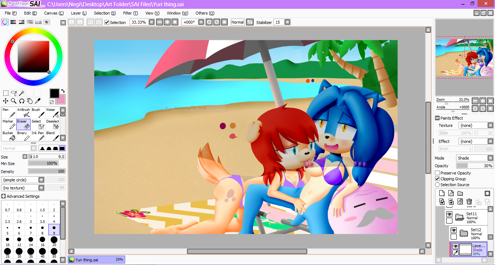Choose the Blend tool
Viewport: 495px width, 265px height.
[x=52, y=136]
